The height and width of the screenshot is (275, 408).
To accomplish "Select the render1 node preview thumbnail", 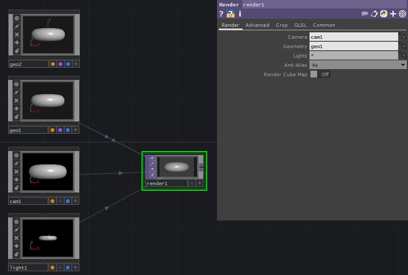I will click(x=177, y=166).
